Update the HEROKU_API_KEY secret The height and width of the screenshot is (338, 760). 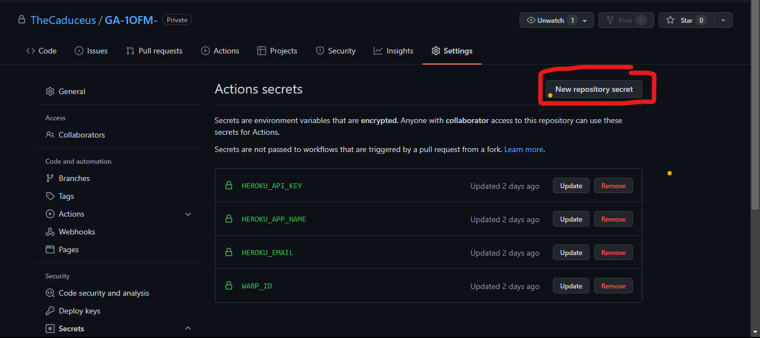coord(571,185)
